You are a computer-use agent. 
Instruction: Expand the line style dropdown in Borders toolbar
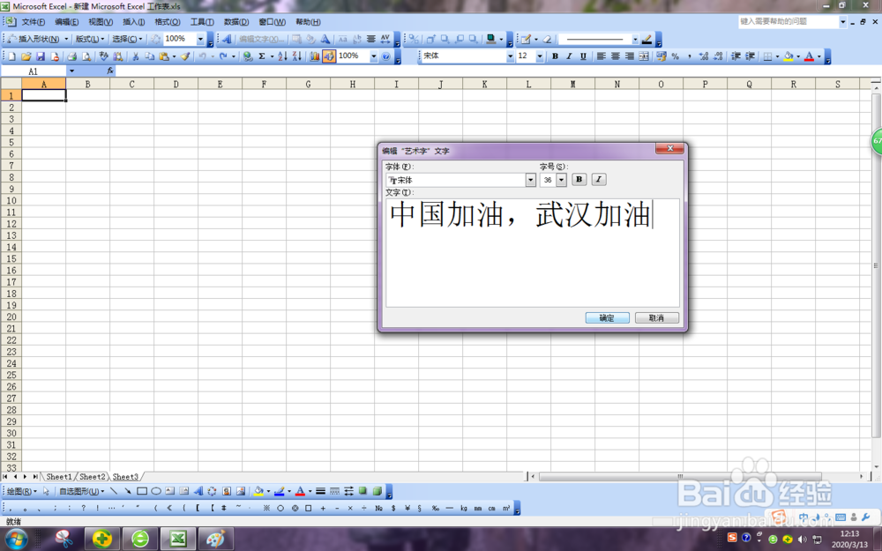click(635, 40)
